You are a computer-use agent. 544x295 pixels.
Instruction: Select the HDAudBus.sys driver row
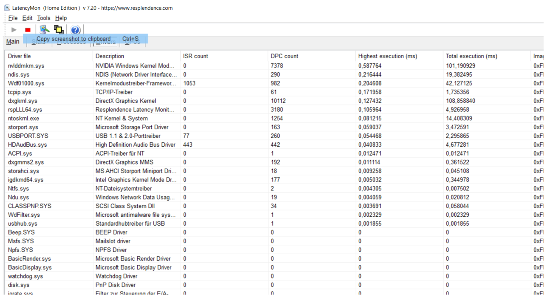274,145
